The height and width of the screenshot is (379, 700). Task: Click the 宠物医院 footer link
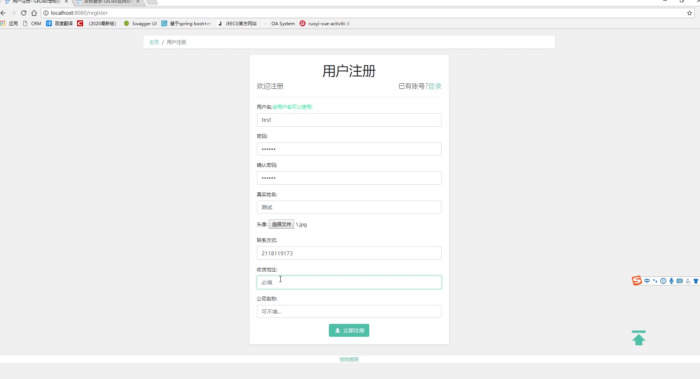click(349, 359)
